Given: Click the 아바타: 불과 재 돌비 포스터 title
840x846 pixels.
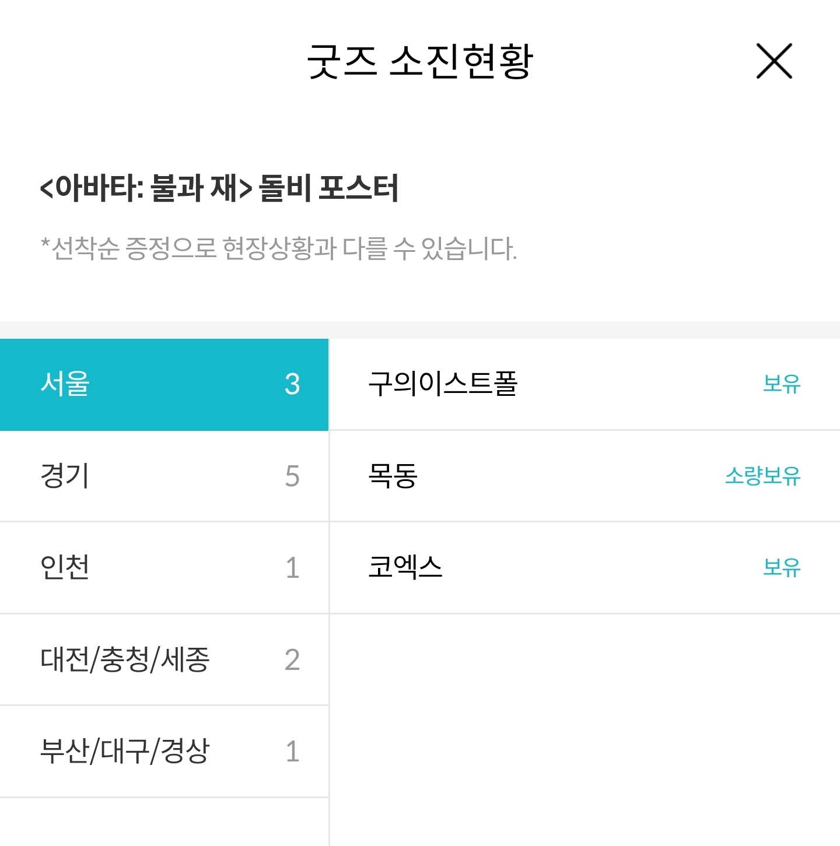Looking at the screenshot, I should pos(219,188).
